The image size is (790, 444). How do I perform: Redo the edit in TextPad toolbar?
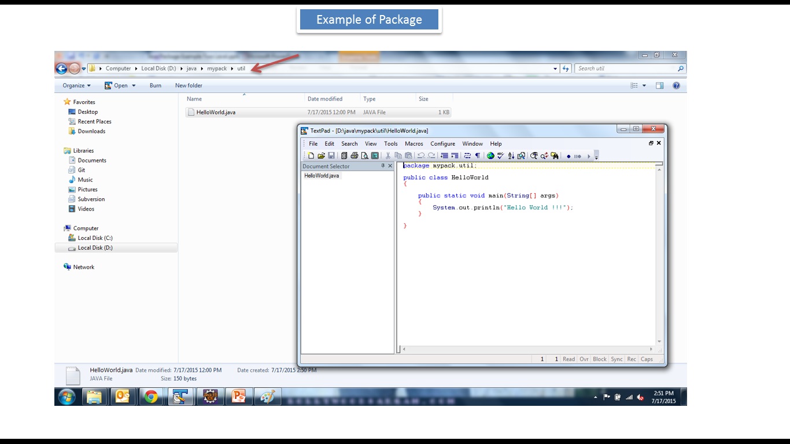coord(431,156)
